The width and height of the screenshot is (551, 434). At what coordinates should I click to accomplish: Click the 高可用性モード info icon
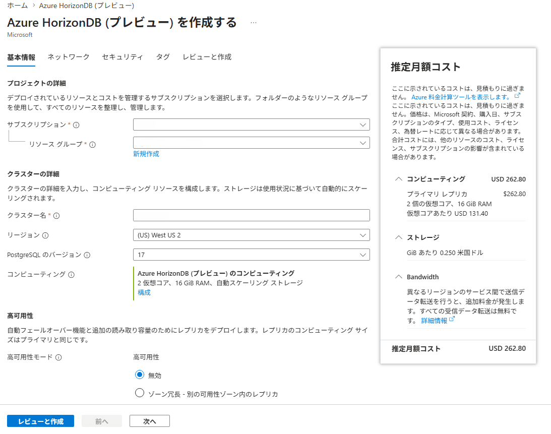pos(58,357)
